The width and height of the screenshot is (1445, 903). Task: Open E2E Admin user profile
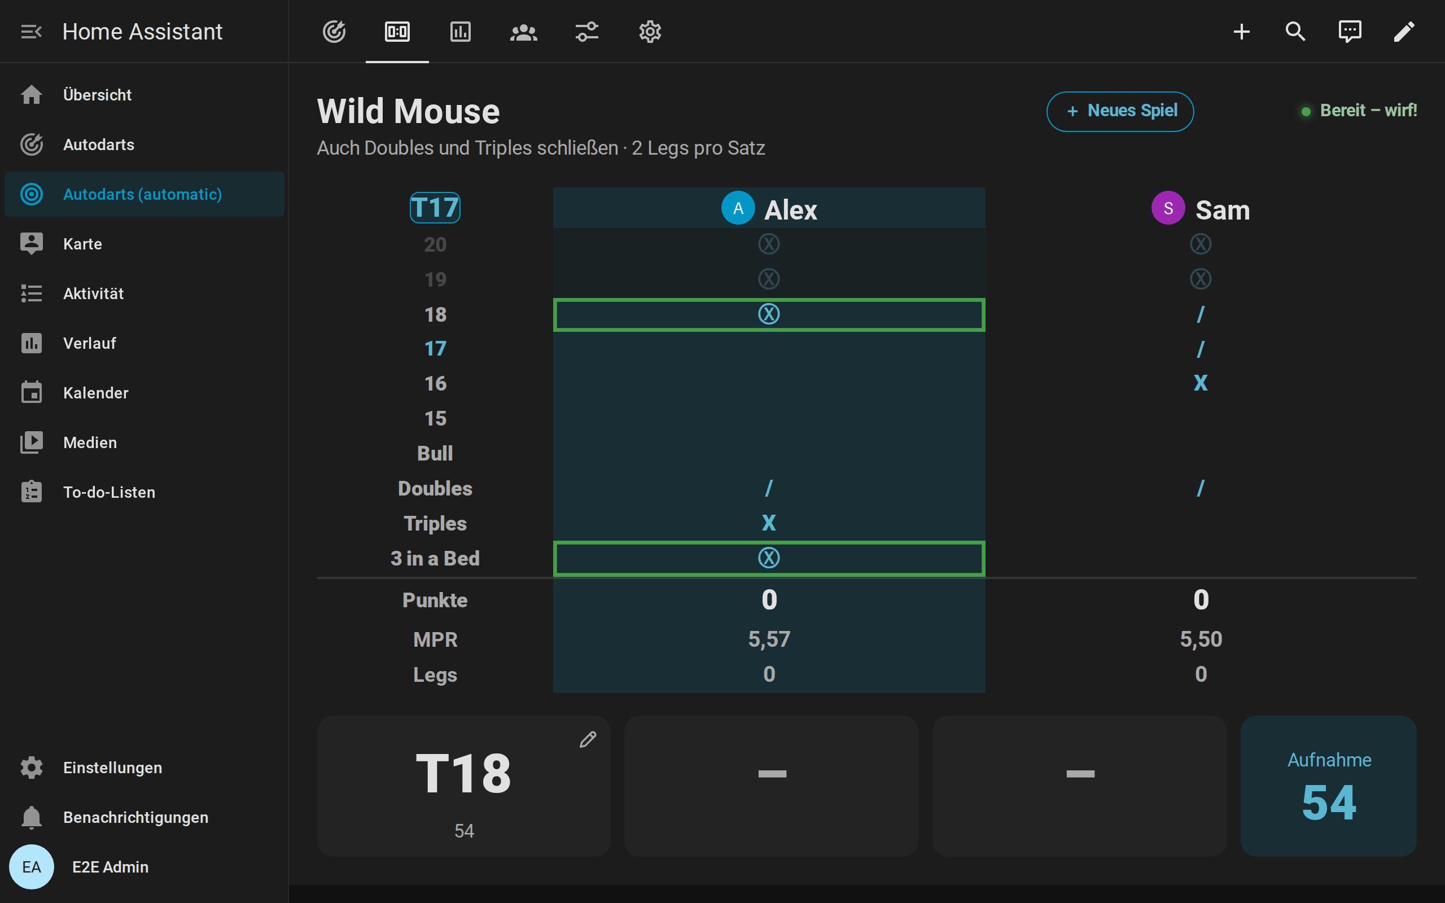144,866
